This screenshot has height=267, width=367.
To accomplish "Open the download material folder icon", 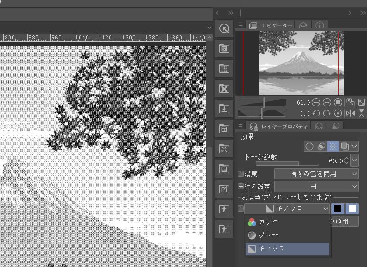I will pyautogui.click(x=224, y=109).
